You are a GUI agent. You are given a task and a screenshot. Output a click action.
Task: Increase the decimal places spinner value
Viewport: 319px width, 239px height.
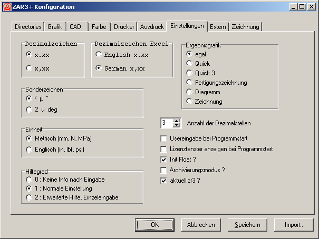pos(177,120)
